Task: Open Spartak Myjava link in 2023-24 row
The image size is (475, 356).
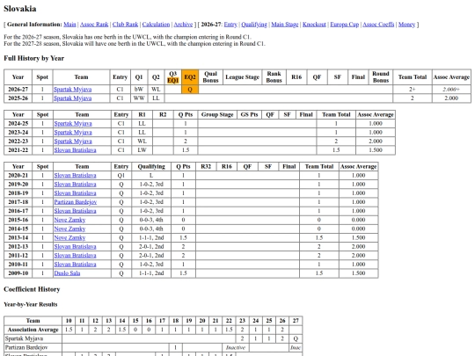Action: click(x=73, y=132)
